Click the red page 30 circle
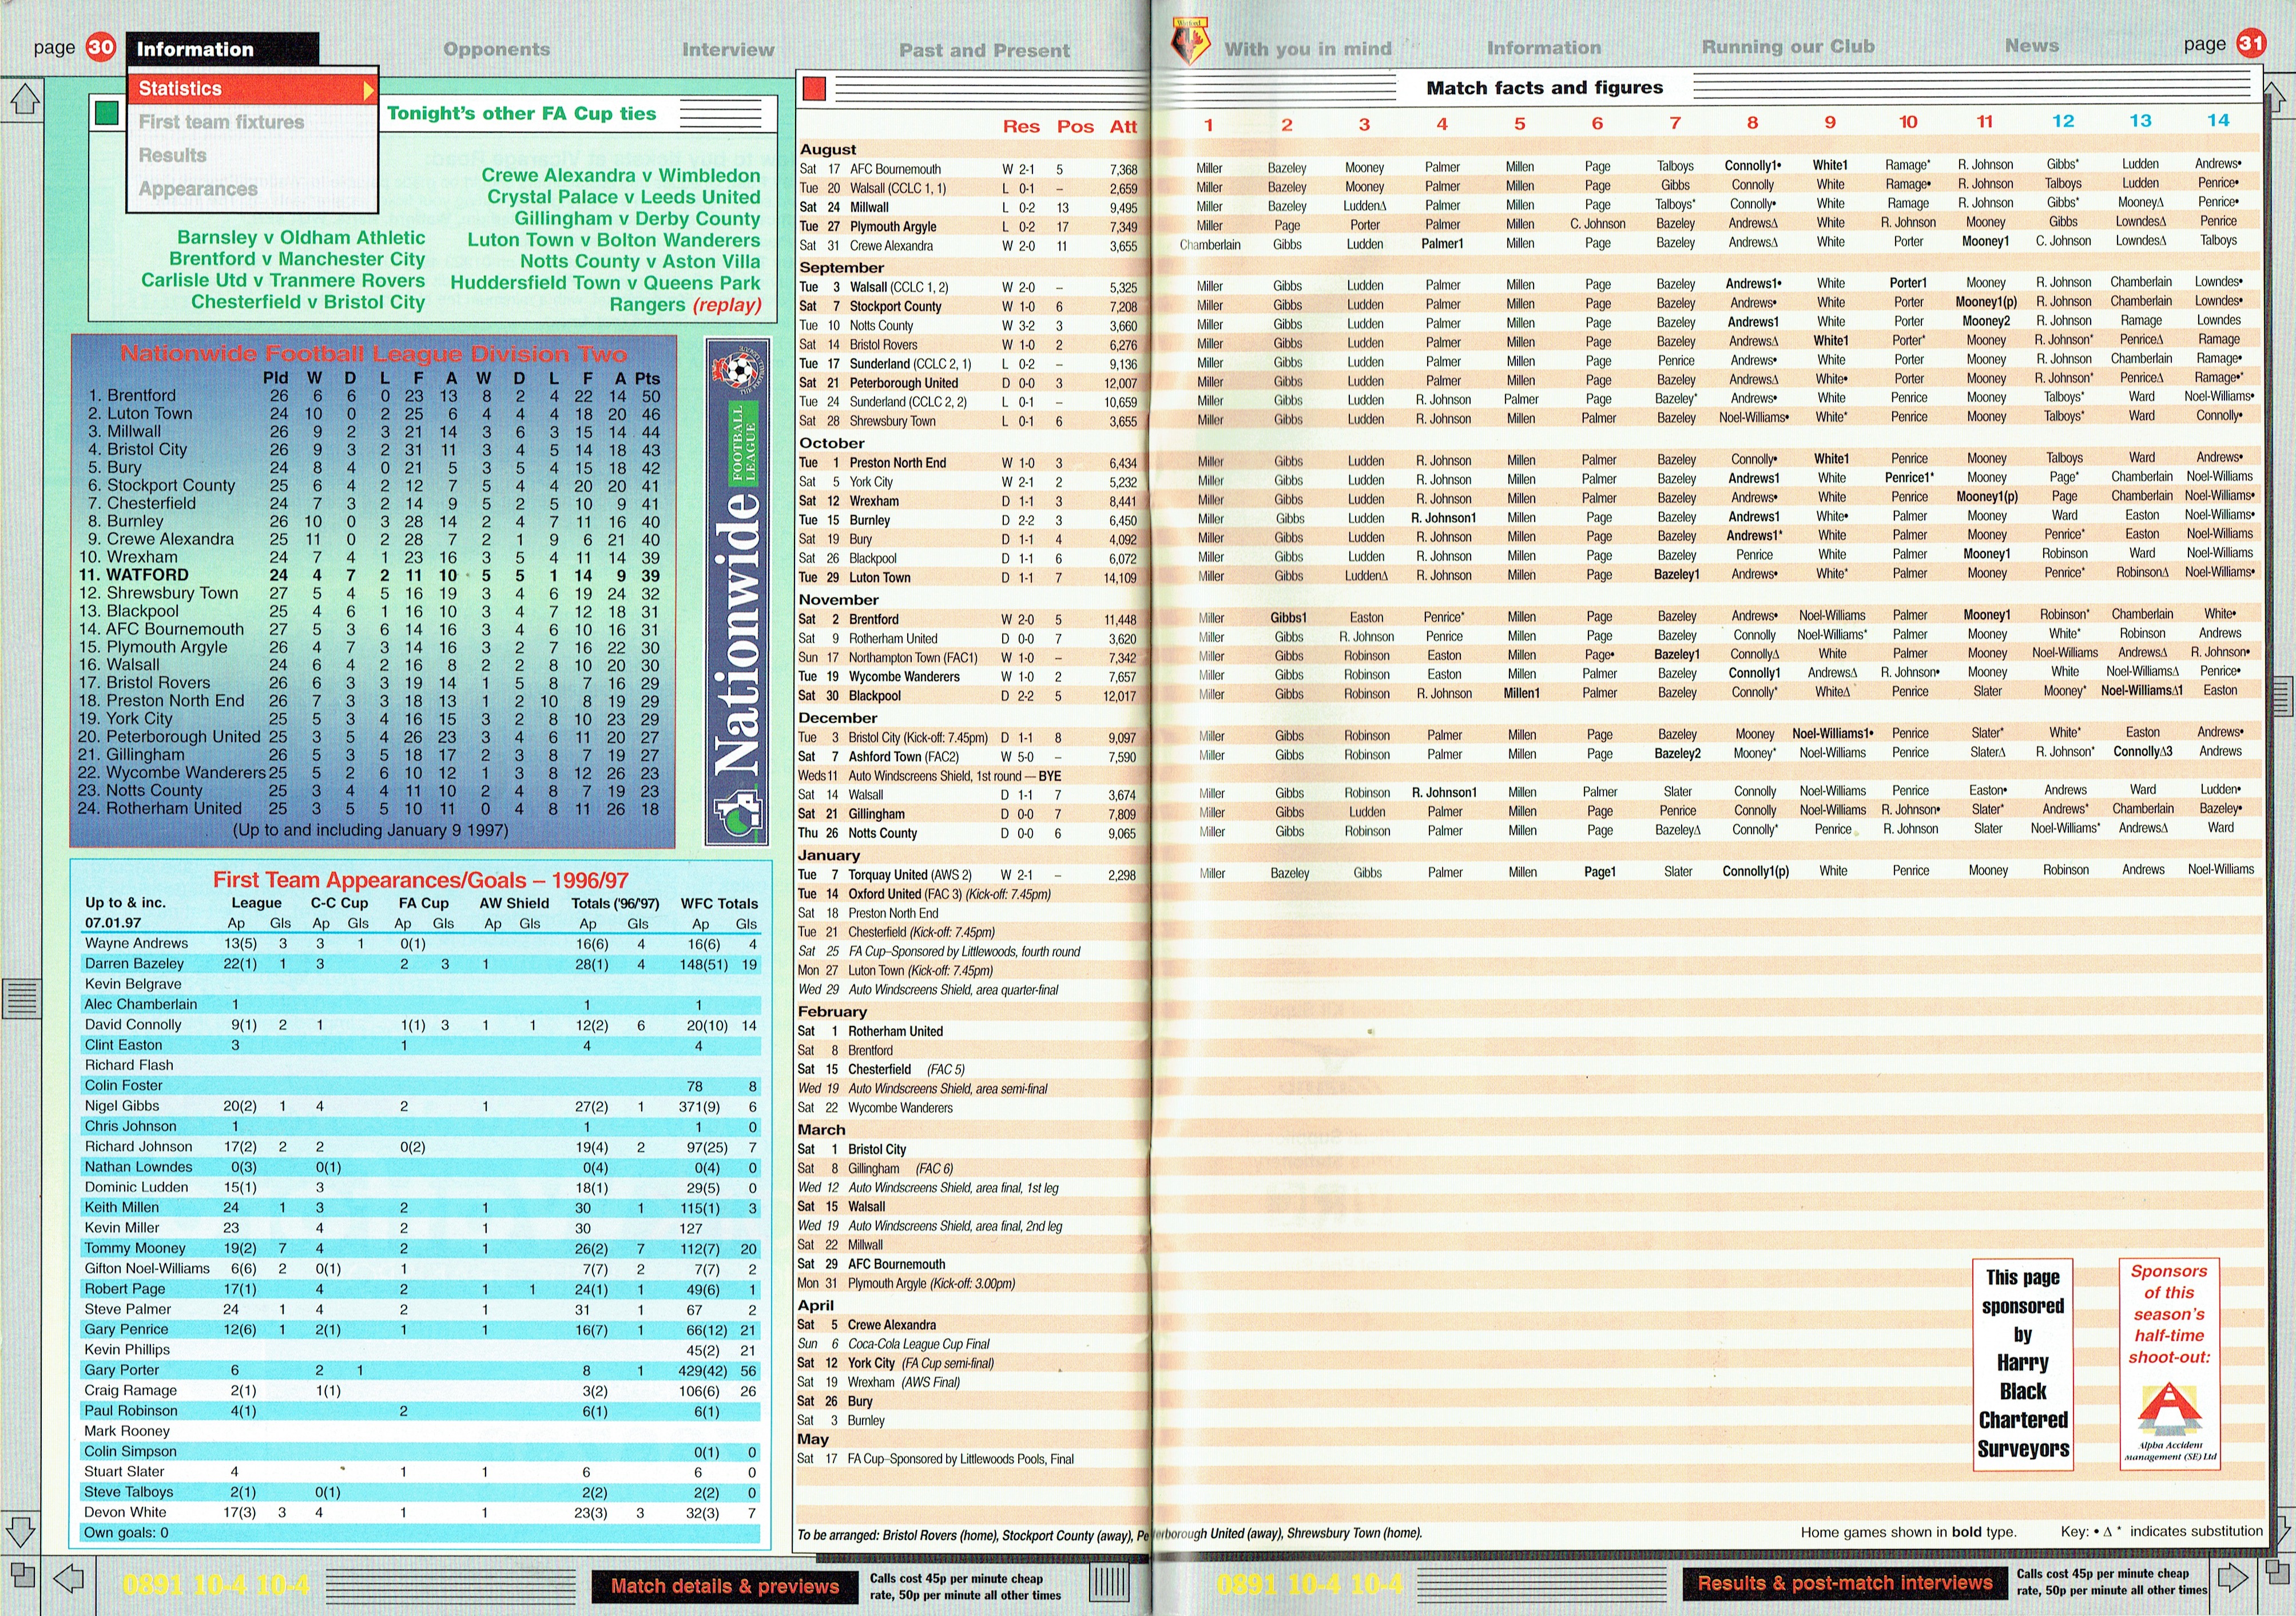 tap(101, 47)
